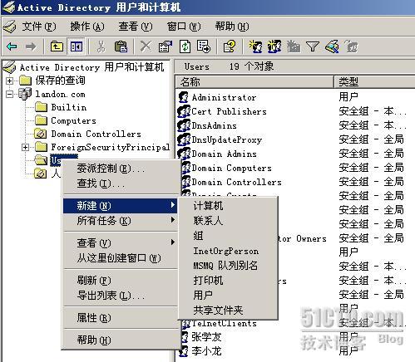
Task: Open the 帮助(H) menu bar item
Action: point(232,27)
